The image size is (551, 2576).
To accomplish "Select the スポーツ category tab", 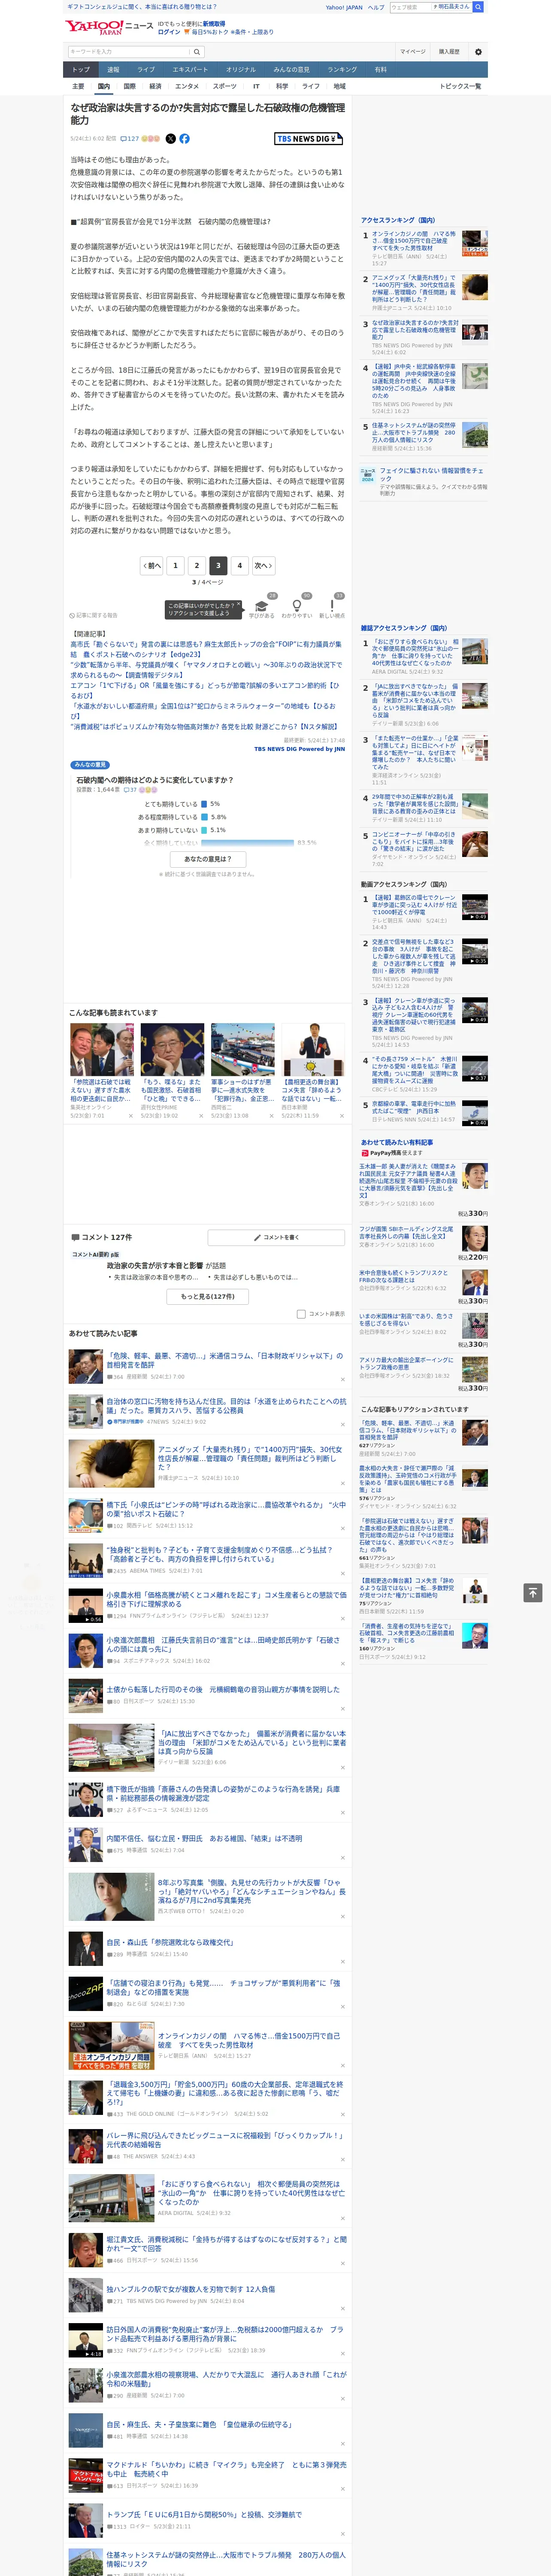I will tap(225, 86).
